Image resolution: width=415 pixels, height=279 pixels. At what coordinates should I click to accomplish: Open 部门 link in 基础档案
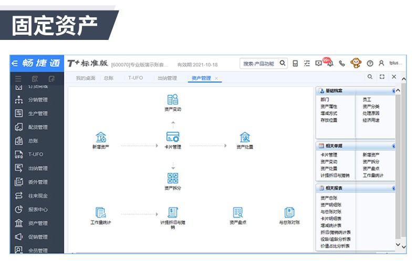click(325, 99)
